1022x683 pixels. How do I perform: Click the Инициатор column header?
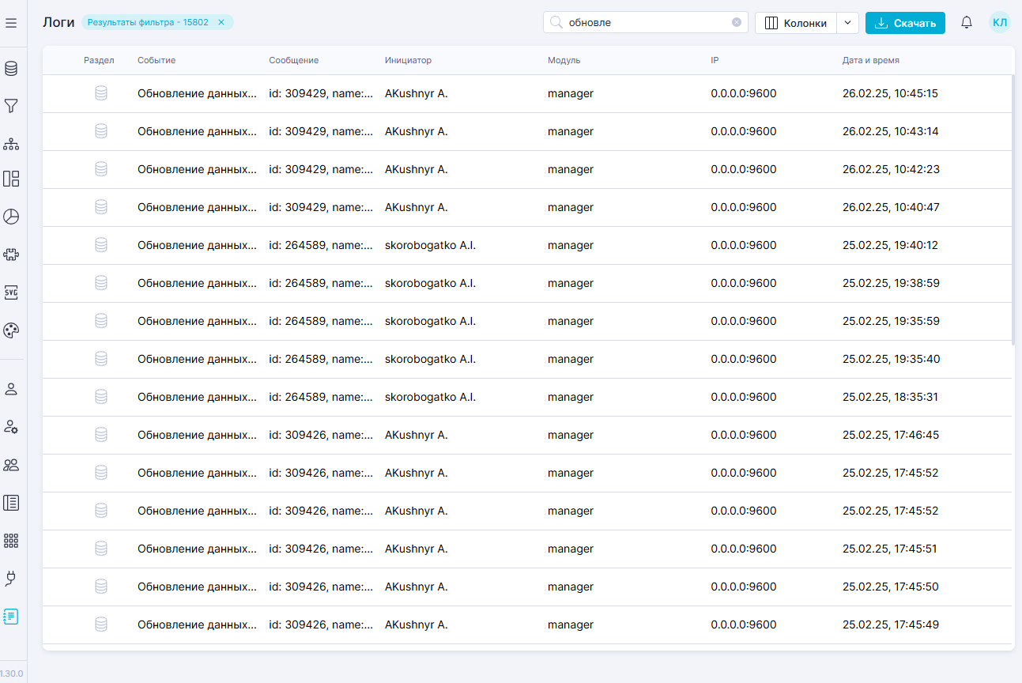coord(408,60)
